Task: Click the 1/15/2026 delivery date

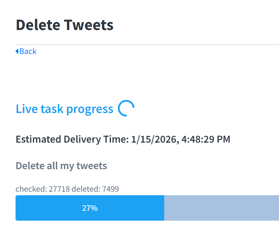Action: [x=154, y=139]
